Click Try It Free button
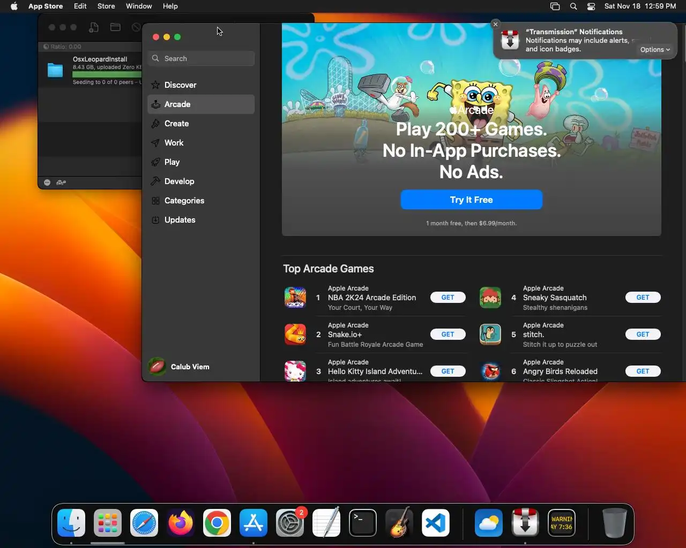 [x=472, y=200]
